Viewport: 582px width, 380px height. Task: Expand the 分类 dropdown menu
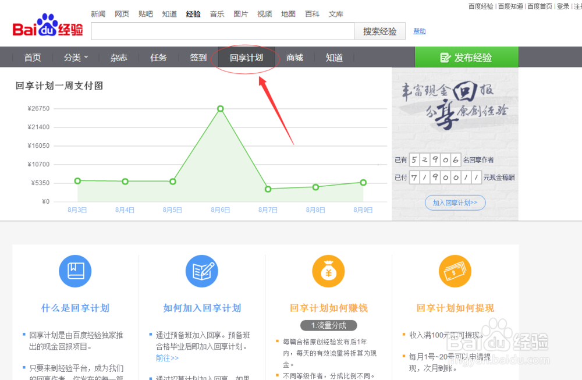[x=76, y=58]
